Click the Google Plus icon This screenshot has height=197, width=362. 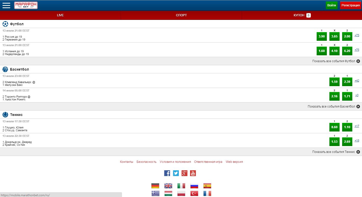184,173
